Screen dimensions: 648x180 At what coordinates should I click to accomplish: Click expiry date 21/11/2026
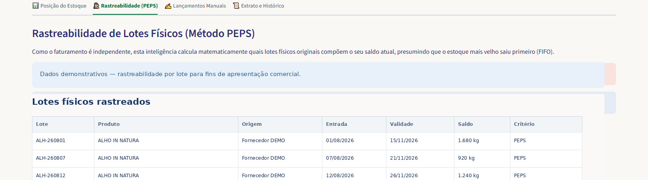tap(404, 158)
